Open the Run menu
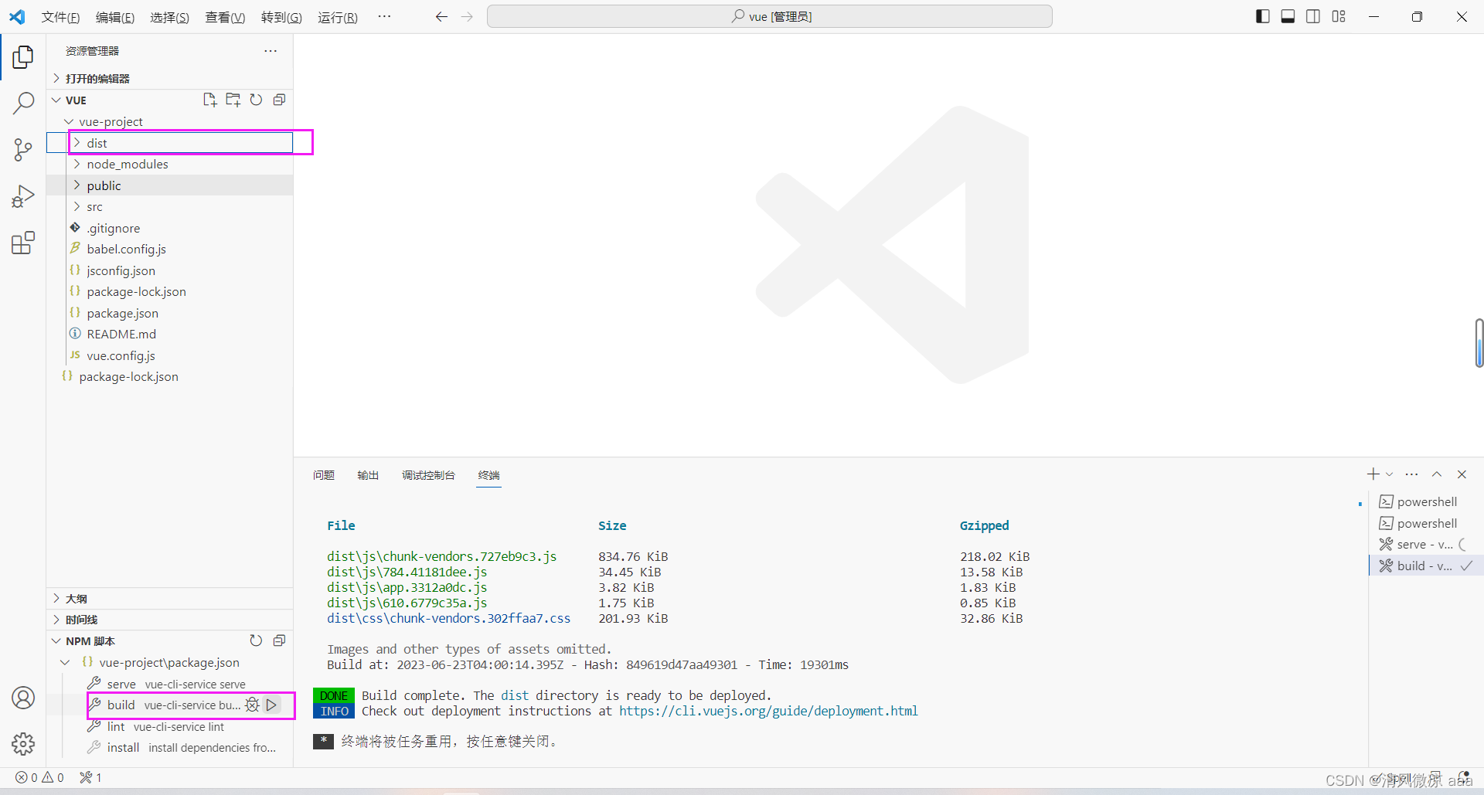This screenshot has height=795, width=1484. 338,17
